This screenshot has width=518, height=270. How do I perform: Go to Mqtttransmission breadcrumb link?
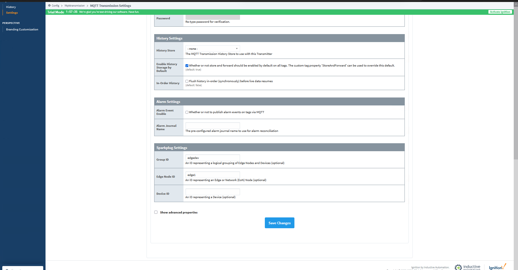pos(75,6)
